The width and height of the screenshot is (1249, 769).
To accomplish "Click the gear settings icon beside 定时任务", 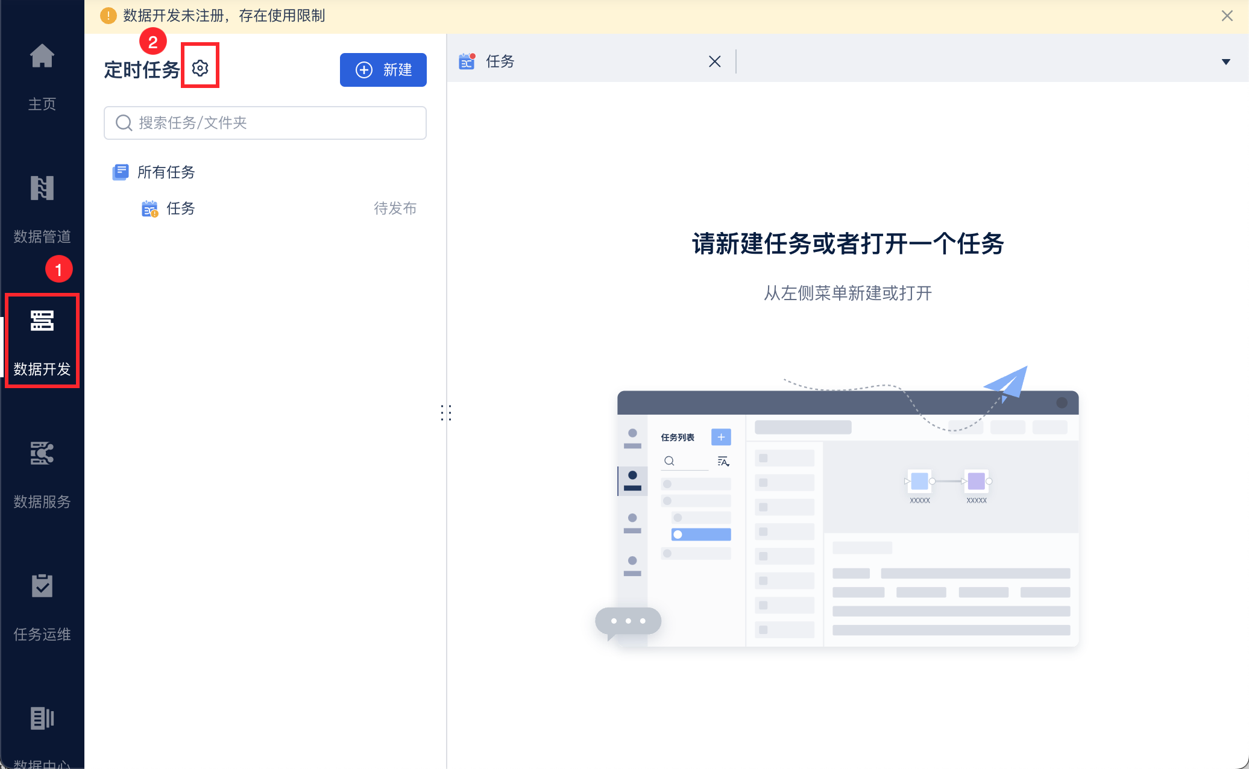I will click(x=200, y=68).
